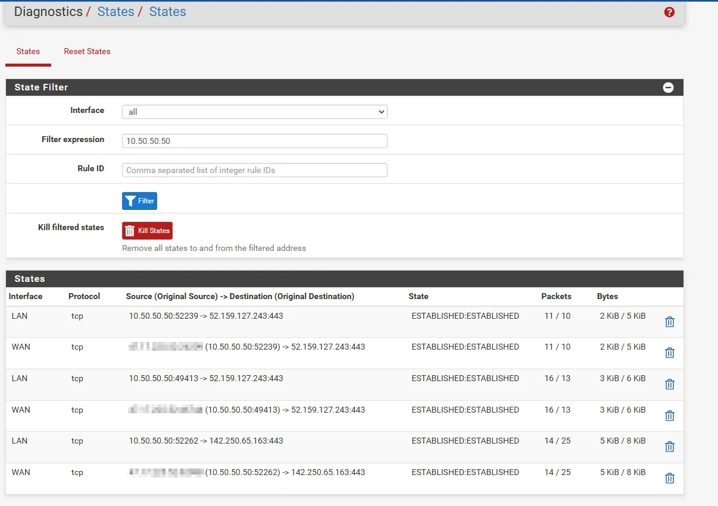Viewport: 718px width, 506px height.
Task: Delete state for LAN source port 52239
Action: coord(670,322)
